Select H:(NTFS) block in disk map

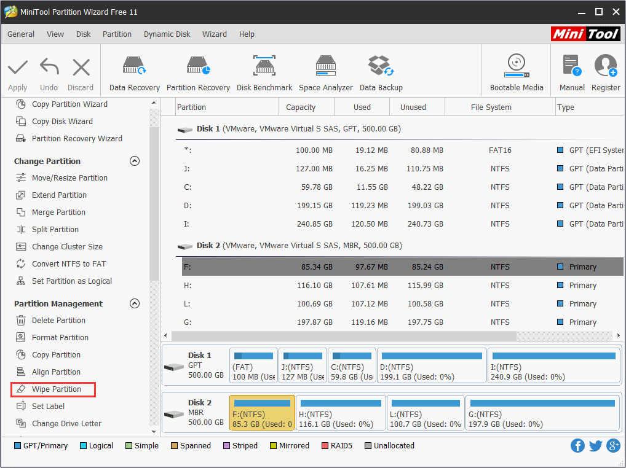341,413
